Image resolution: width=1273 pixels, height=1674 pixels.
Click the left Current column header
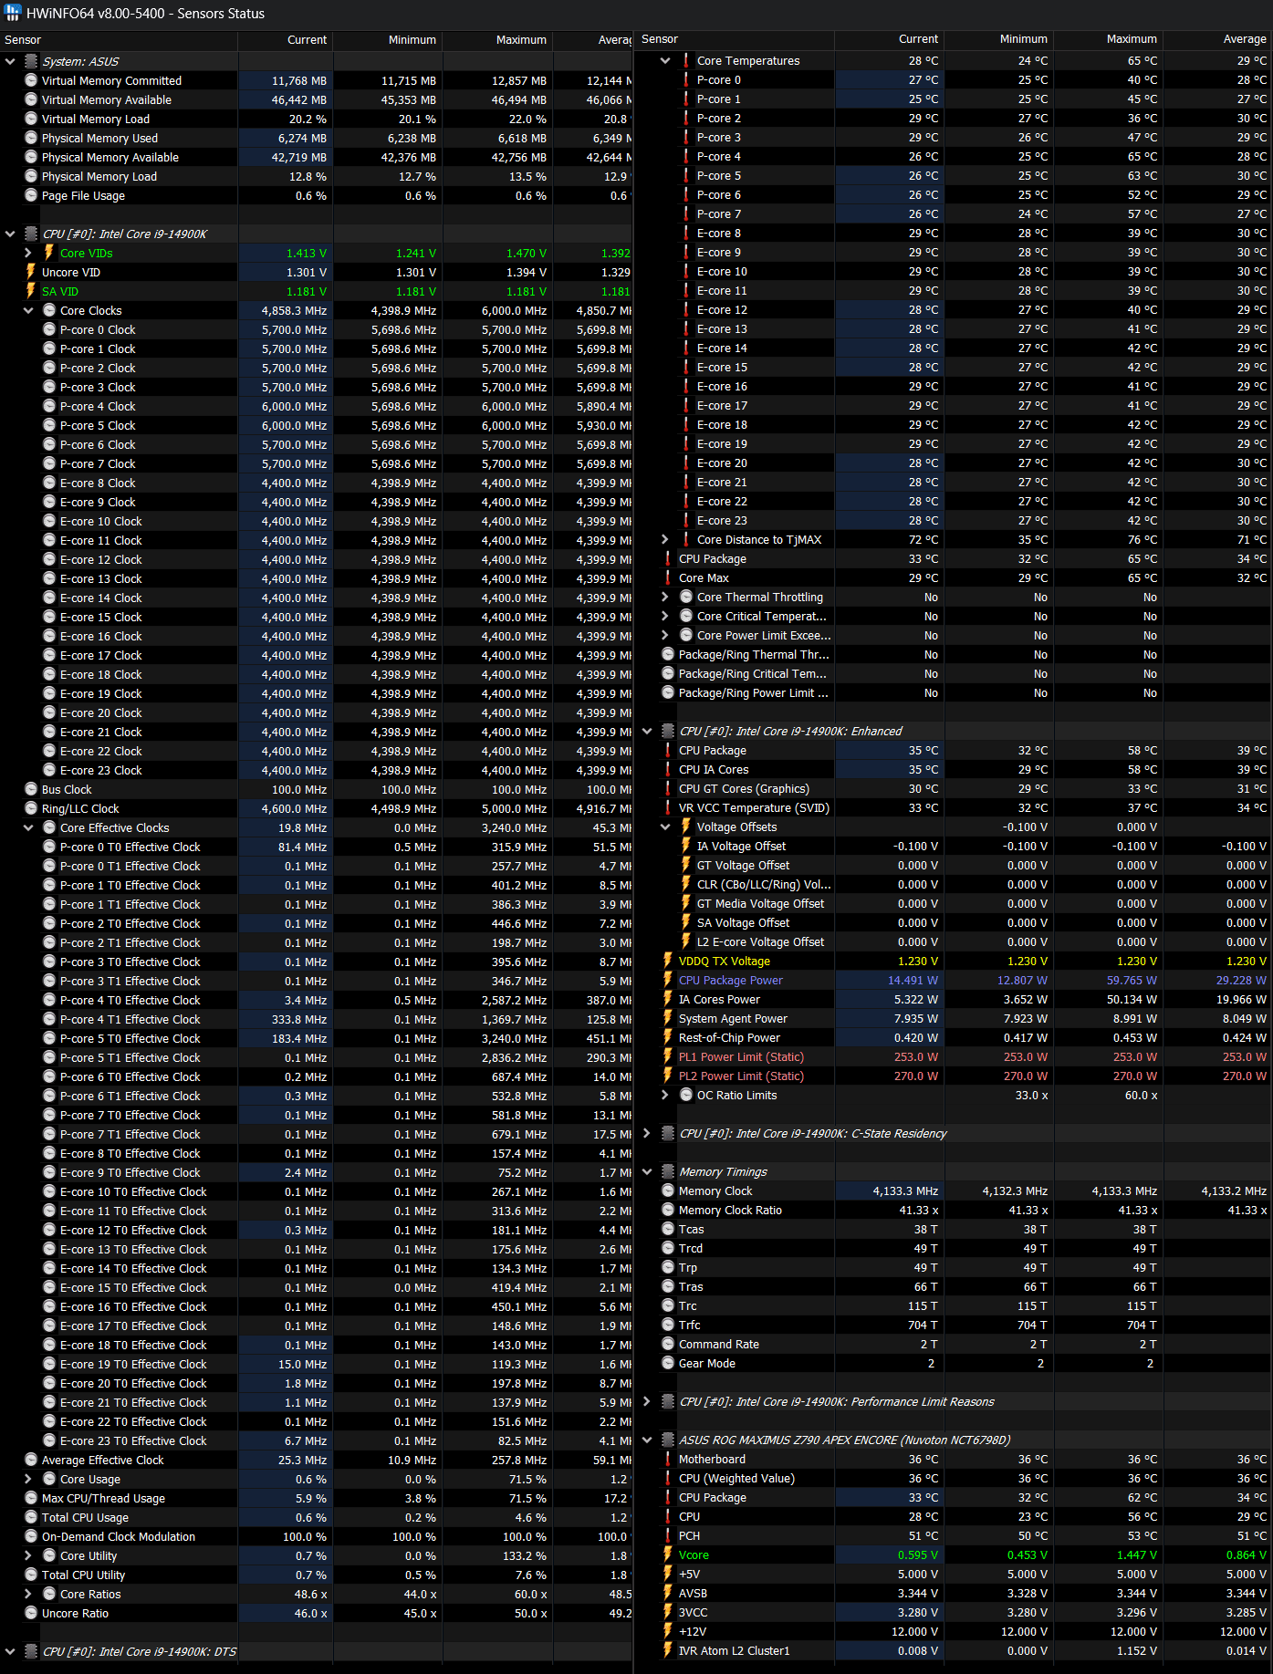pos(286,40)
